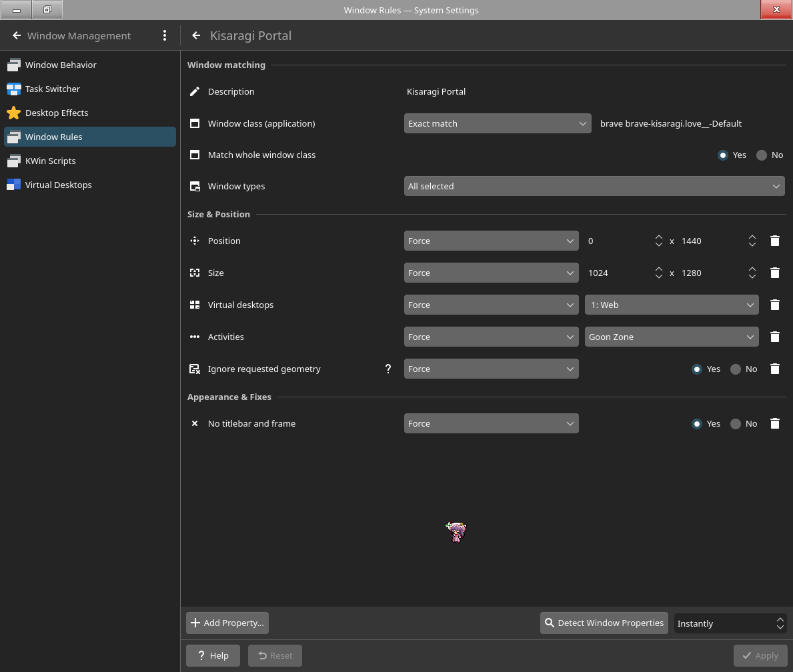Set Match whole window class to Yes

732,155
